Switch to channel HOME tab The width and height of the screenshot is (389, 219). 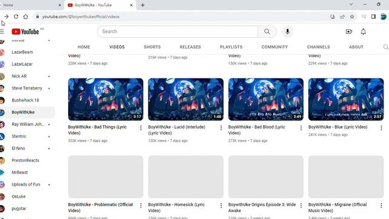[84, 47]
